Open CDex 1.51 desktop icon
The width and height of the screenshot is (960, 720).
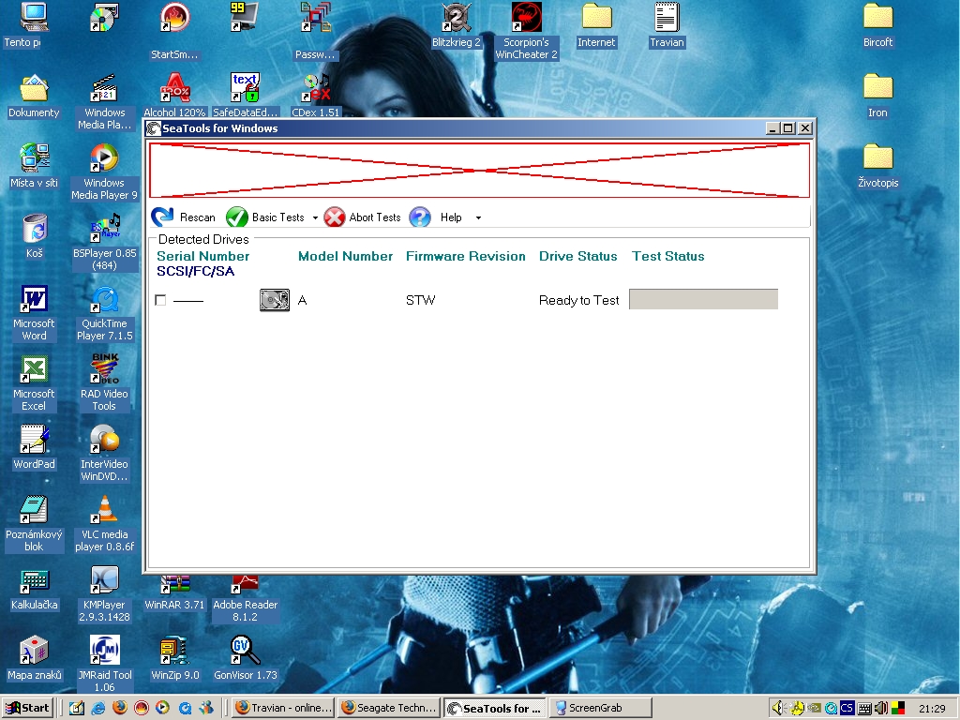tap(316, 88)
